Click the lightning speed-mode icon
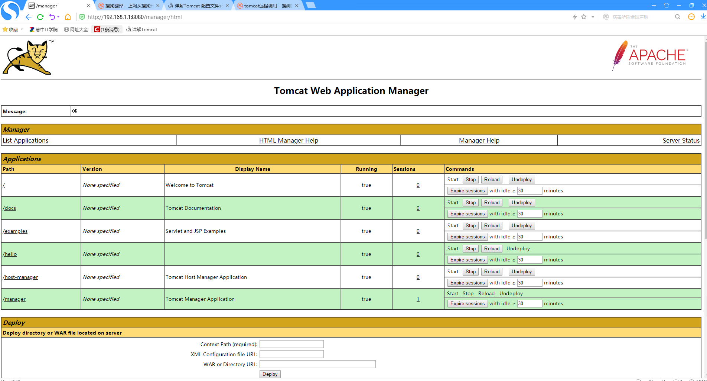This screenshot has height=381, width=707. click(574, 17)
